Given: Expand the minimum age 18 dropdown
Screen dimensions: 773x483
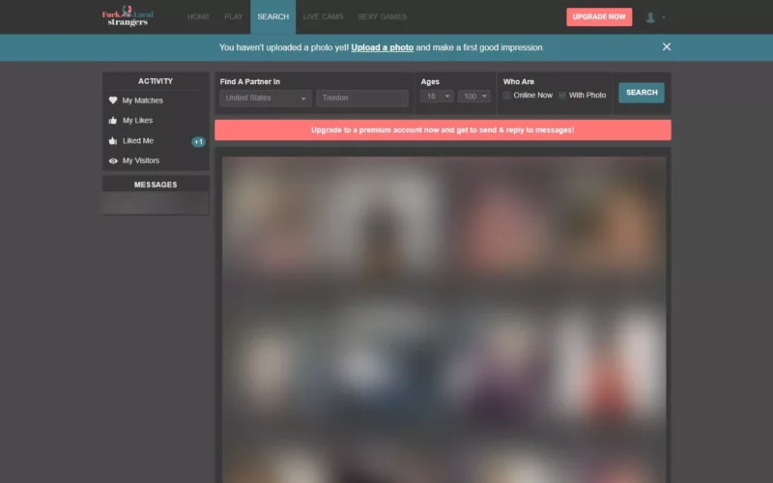Looking at the screenshot, I should pyautogui.click(x=437, y=96).
